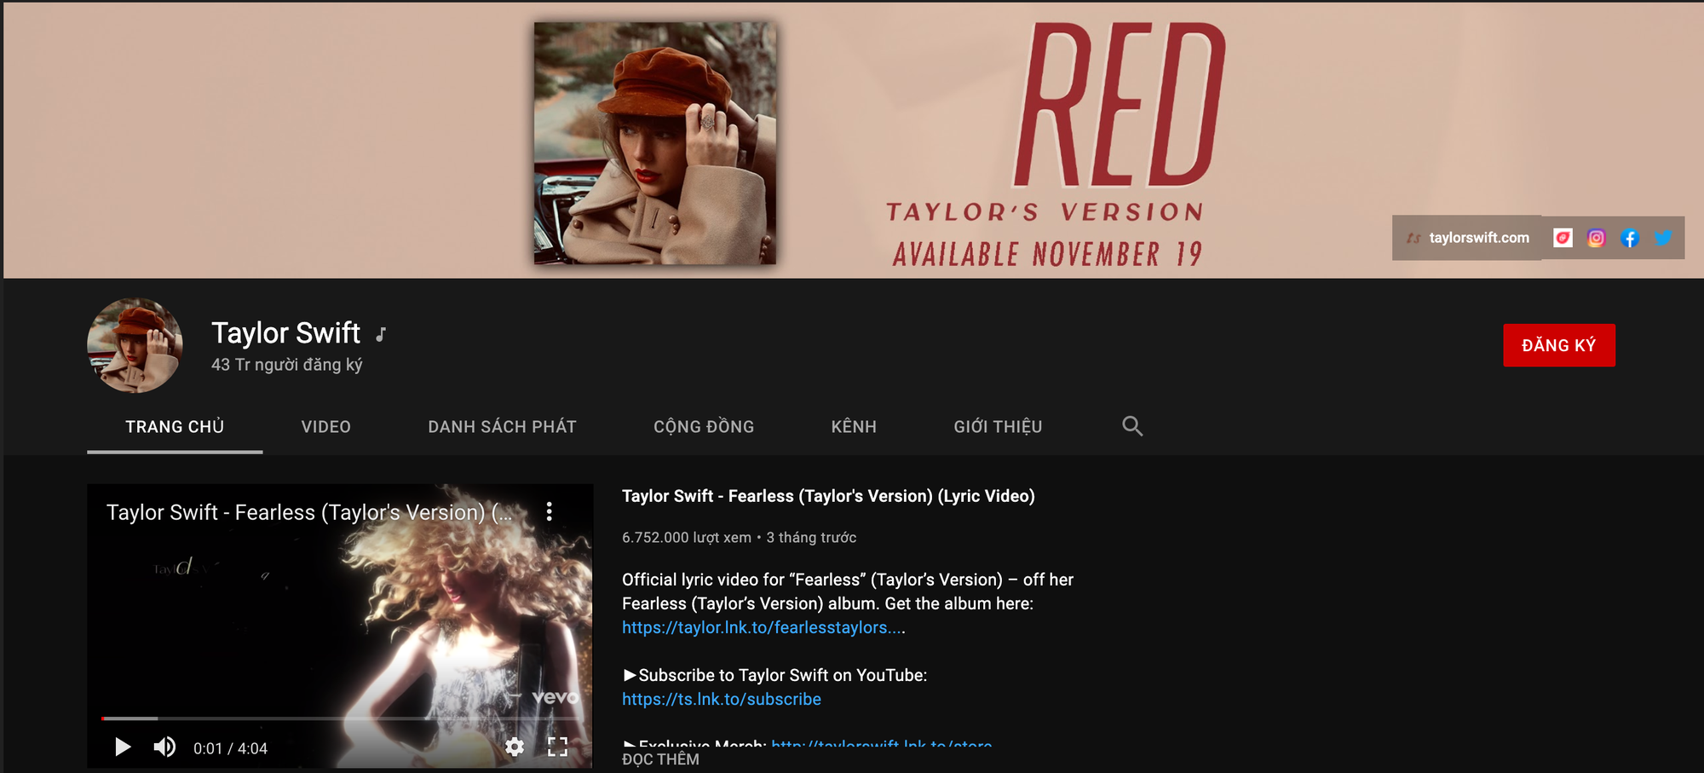Click the '0:01 / 4:04' time display
This screenshot has height=773, width=1704.
point(230,748)
